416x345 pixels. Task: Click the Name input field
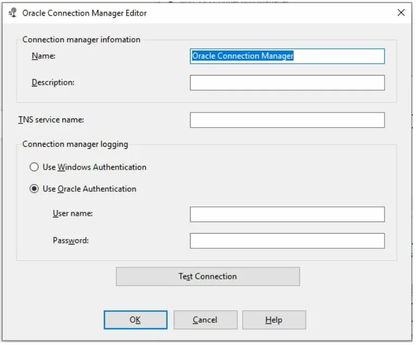(x=287, y=57)
